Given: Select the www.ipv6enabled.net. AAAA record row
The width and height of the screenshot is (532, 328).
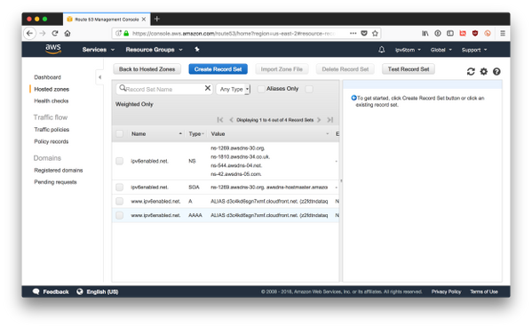Looking at the screenshot, I should (x=226, y=215).
